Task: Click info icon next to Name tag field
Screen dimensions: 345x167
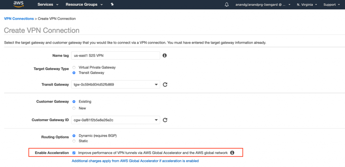Action: pos(165,55)
